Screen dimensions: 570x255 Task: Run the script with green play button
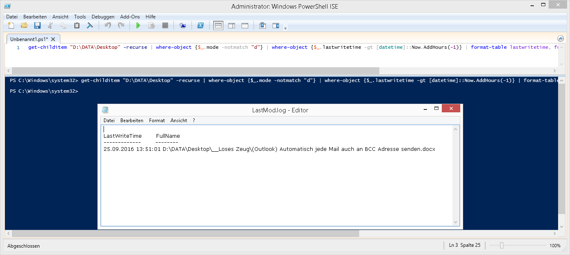[x=138, y=26]
